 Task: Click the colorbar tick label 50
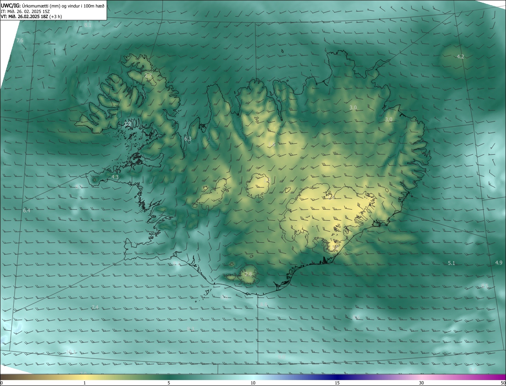point(502,383)
